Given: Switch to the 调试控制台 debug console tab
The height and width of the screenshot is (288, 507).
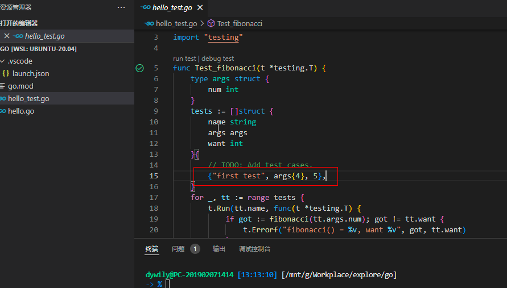Looking at the screenshot, I should click(254, 249).
